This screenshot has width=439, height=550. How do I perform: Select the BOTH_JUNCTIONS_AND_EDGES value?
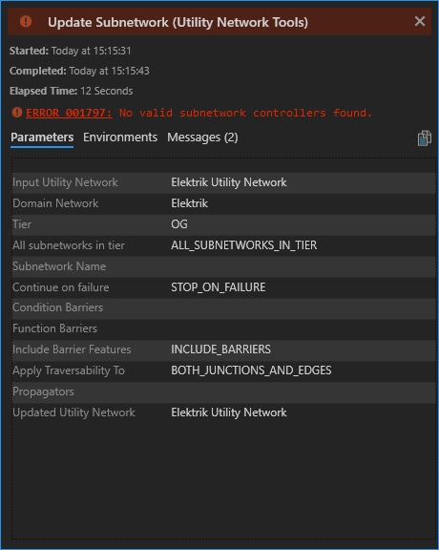[251, 370]
